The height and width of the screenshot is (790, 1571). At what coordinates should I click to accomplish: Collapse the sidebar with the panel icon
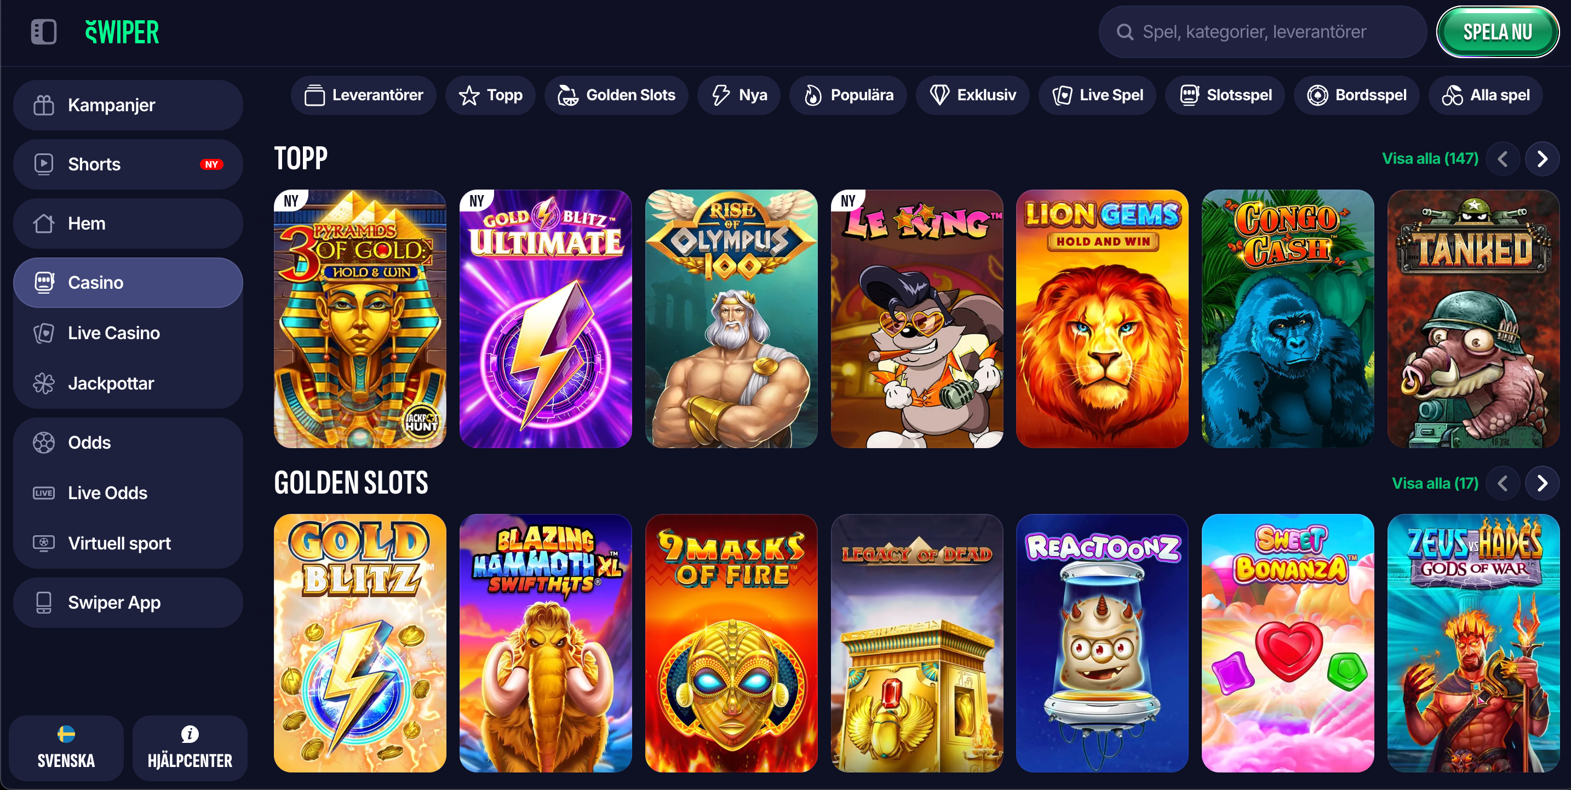(43, 32)
